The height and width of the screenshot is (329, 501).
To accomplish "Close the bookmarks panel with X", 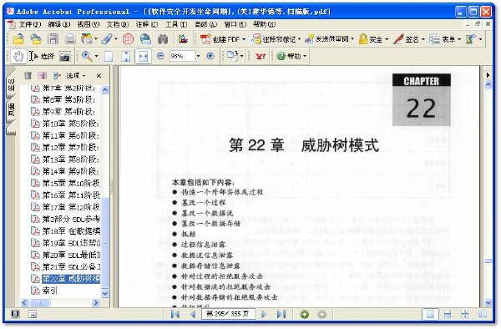I will [x=99, y=76].
